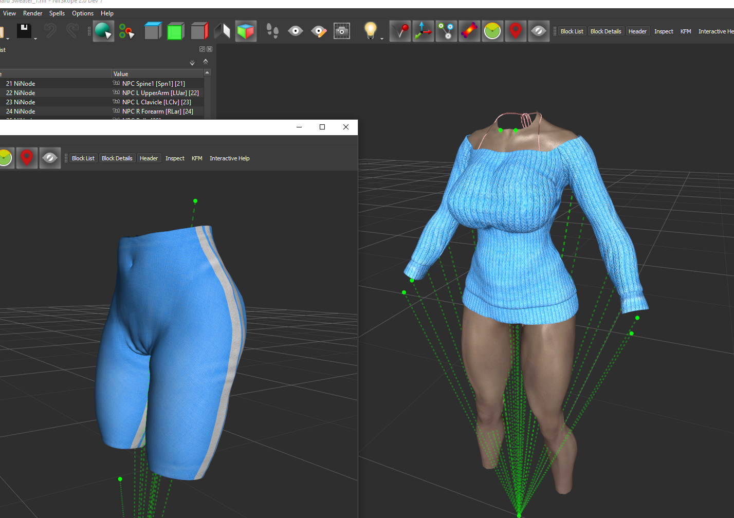Toggle the constraints red ball icon
The height and width of the screenshot is (518, 734).
[400, 31]
